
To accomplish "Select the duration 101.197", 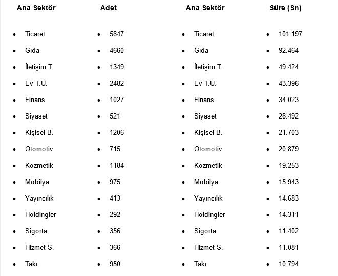I will tap(290, 34).
